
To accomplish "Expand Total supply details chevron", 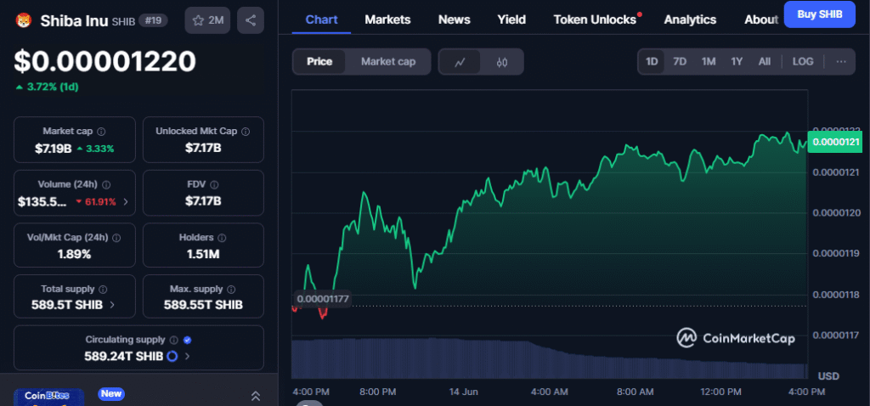I will (x=113, y=304).
